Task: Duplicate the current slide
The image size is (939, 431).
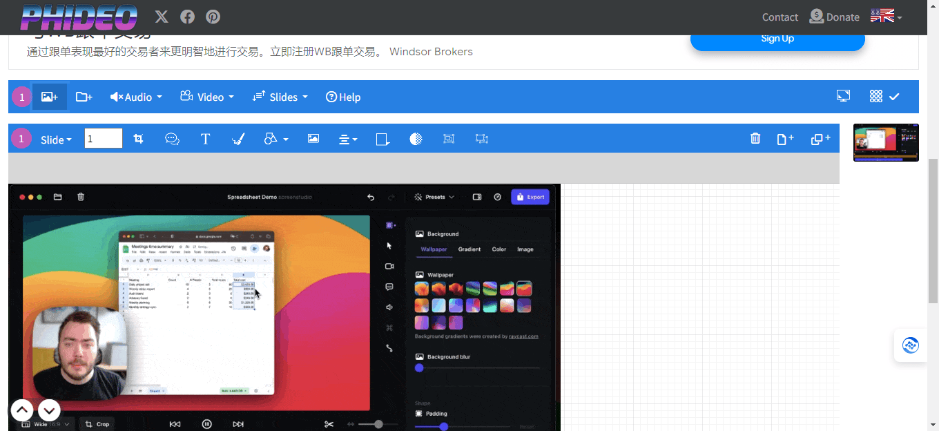Action: pos(820,138)
